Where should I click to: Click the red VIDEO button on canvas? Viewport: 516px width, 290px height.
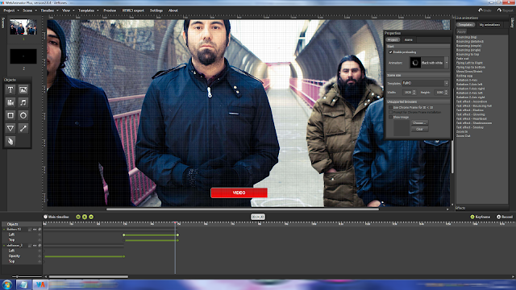(239, 193)
